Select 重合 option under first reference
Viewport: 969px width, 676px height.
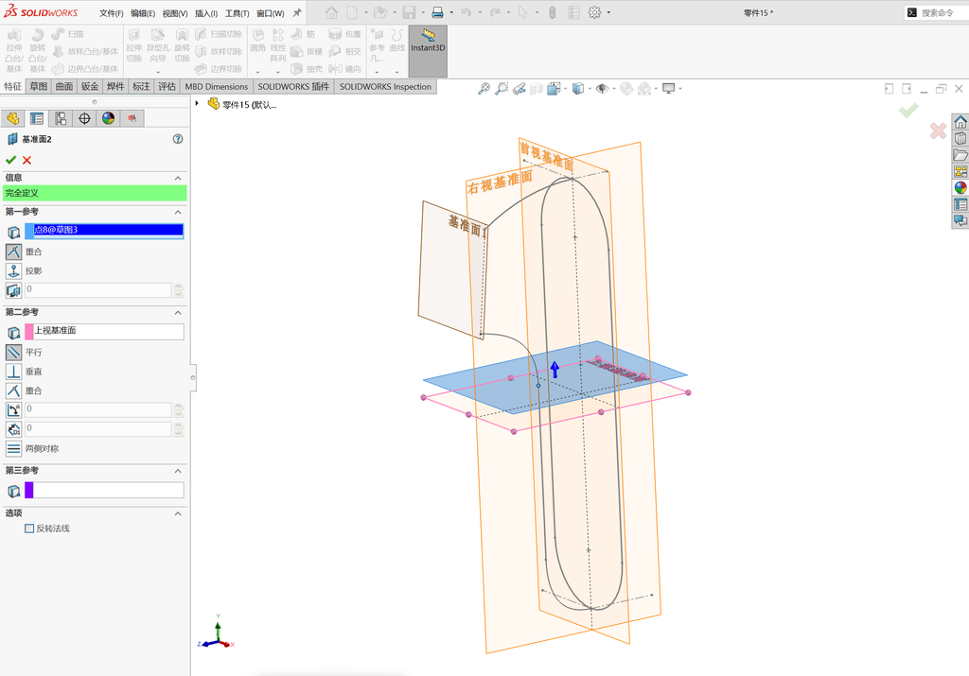tap(13, 251)
